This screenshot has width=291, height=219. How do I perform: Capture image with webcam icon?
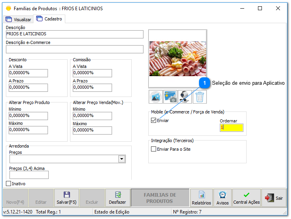(x=185, y=97)
